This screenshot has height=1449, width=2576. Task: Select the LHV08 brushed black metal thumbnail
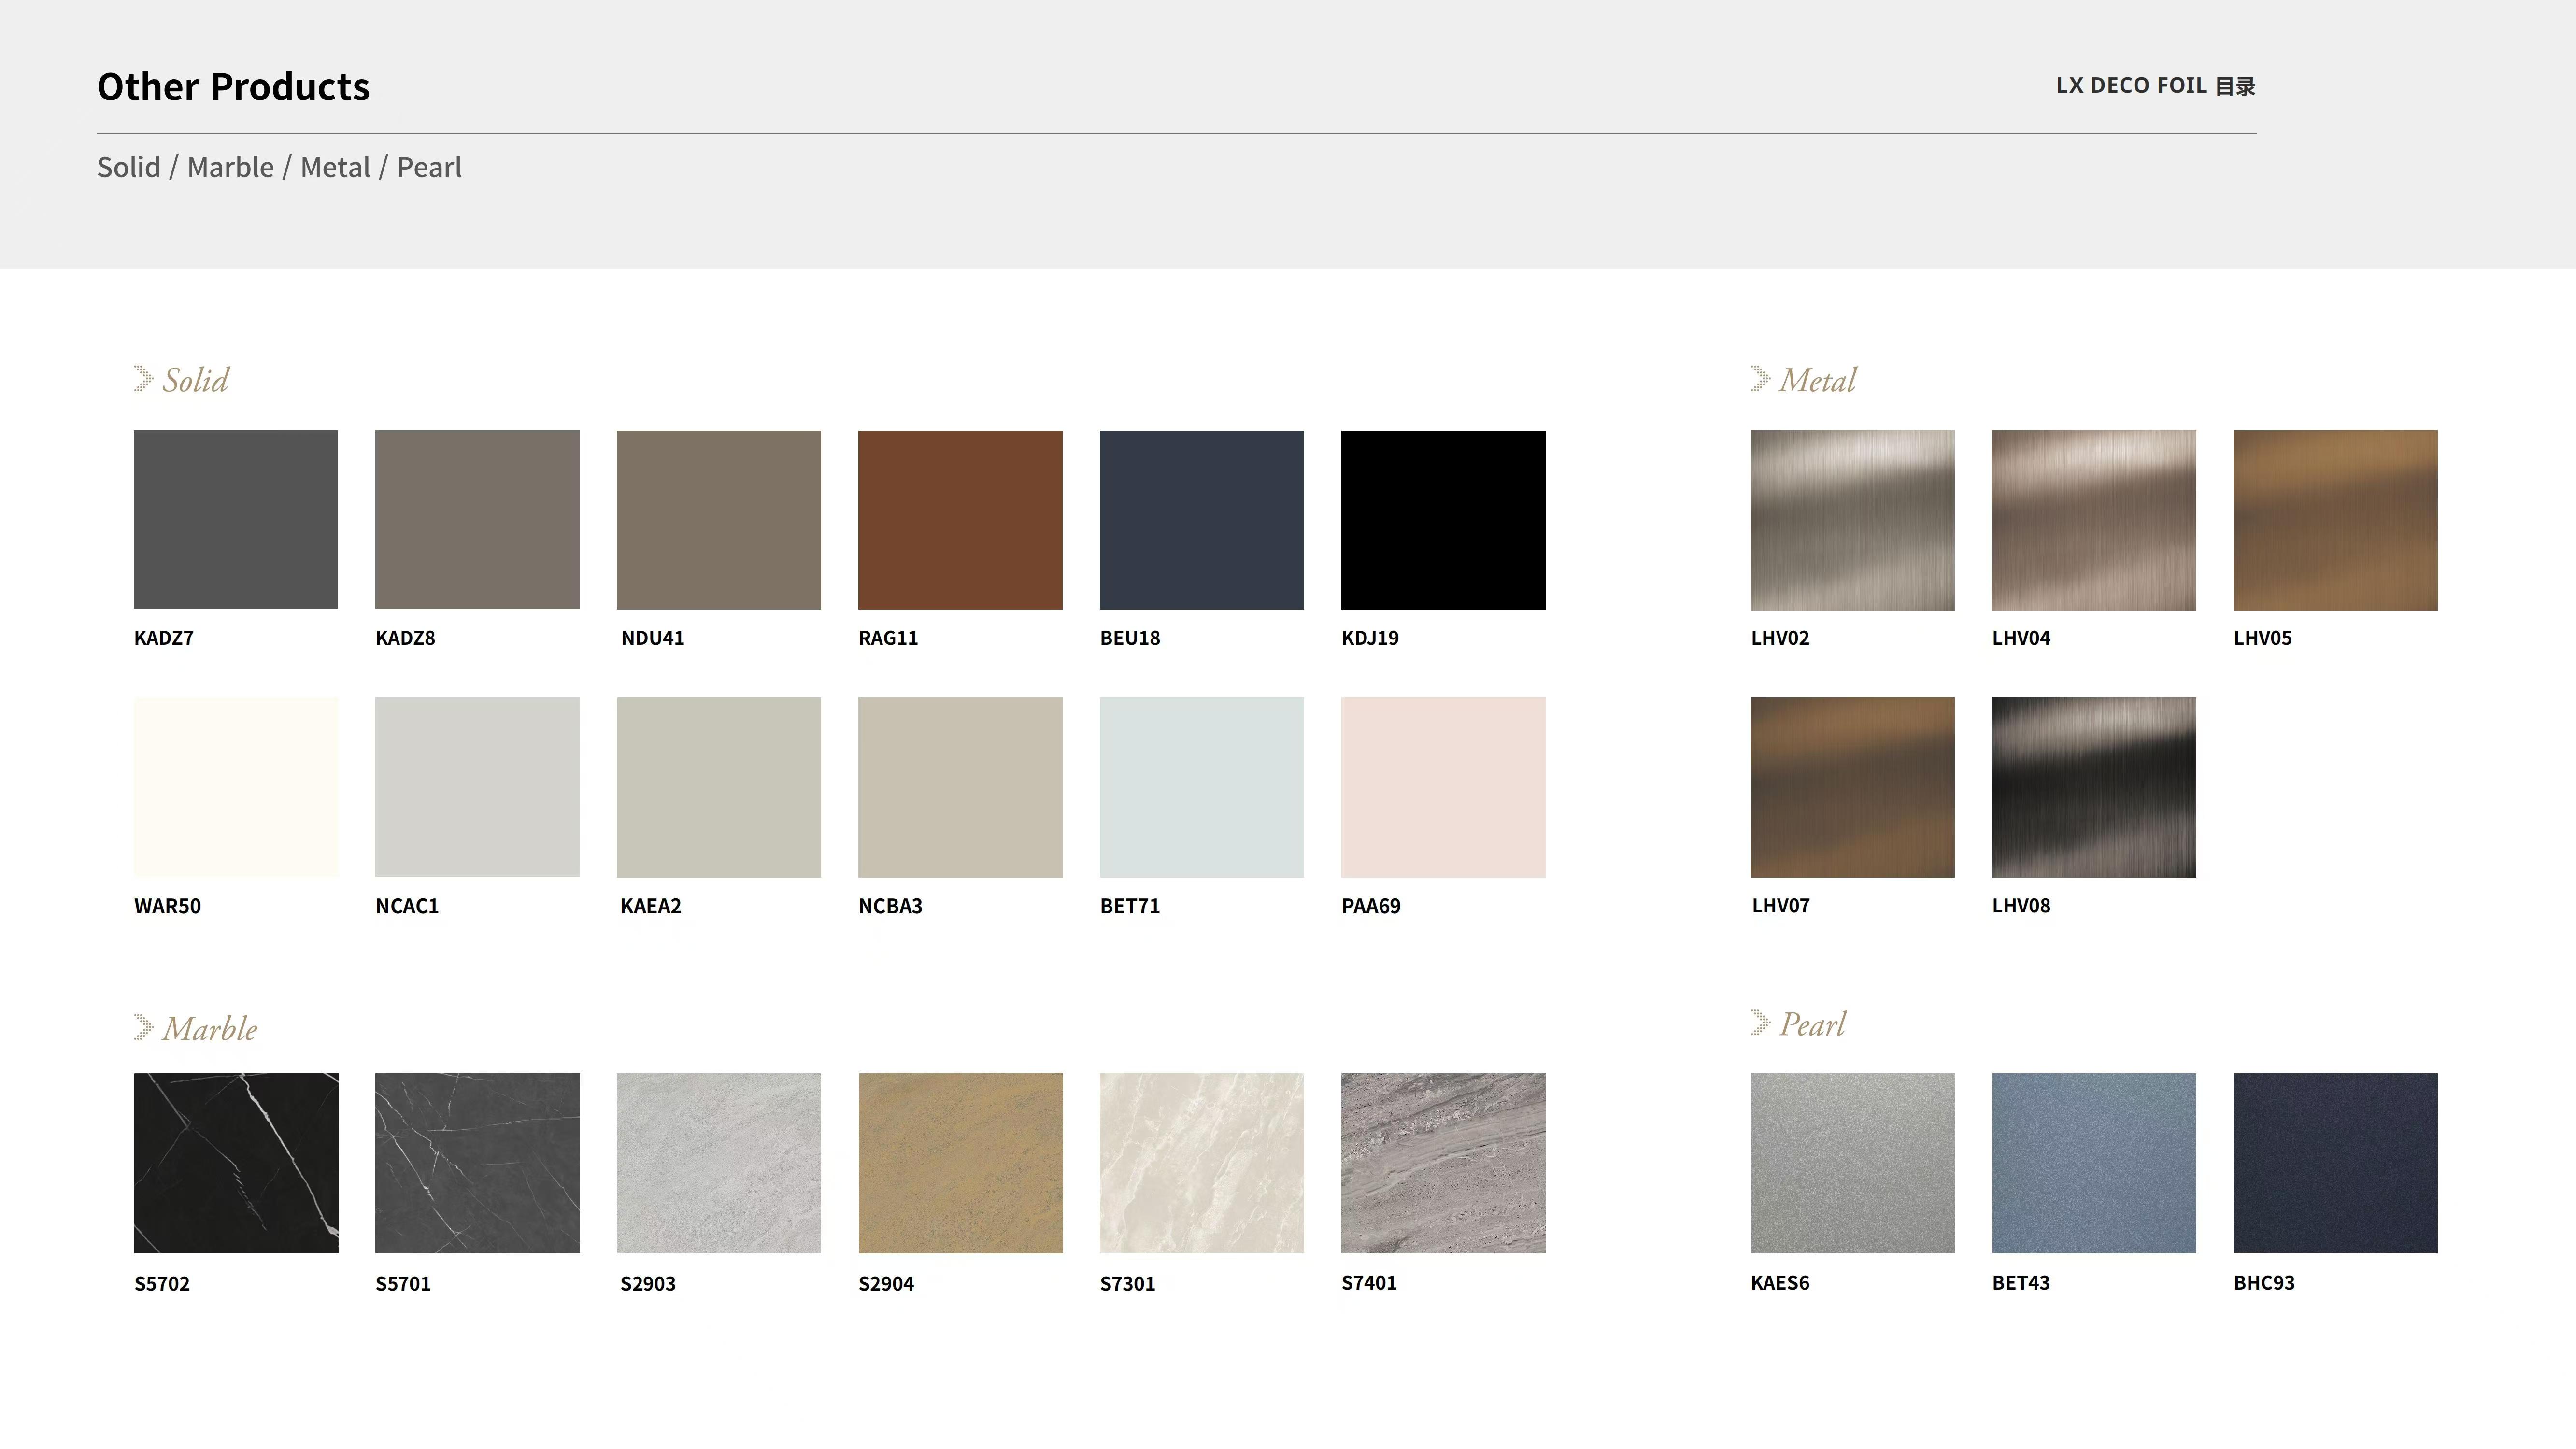point(2094,787)
